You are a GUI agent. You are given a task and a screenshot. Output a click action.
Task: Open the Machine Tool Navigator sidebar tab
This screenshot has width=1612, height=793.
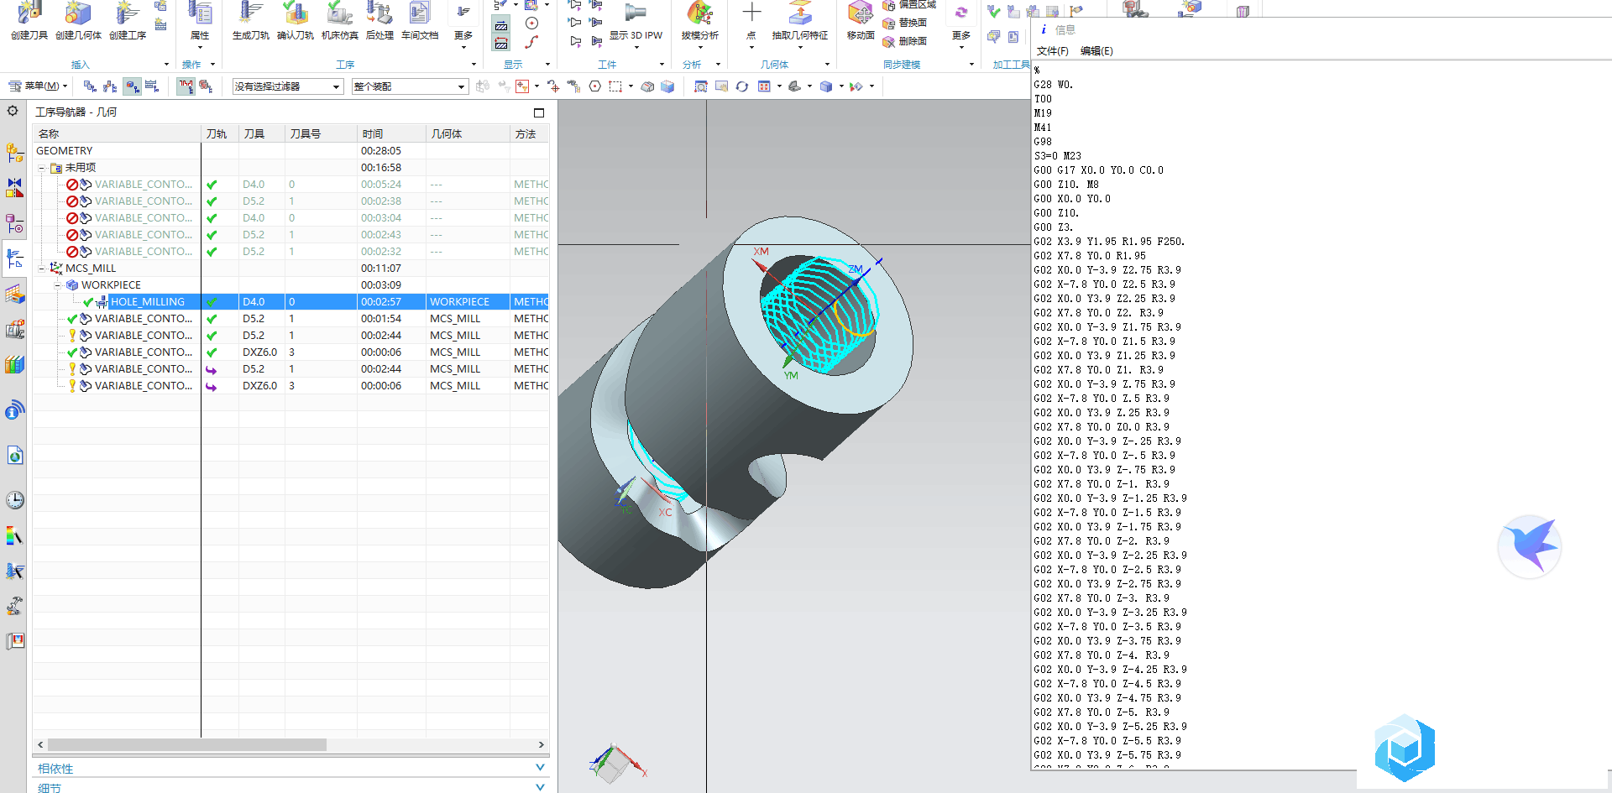coord(15,329)
